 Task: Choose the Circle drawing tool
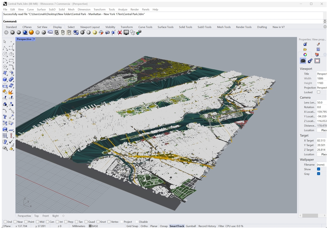[x=5, y=54]
